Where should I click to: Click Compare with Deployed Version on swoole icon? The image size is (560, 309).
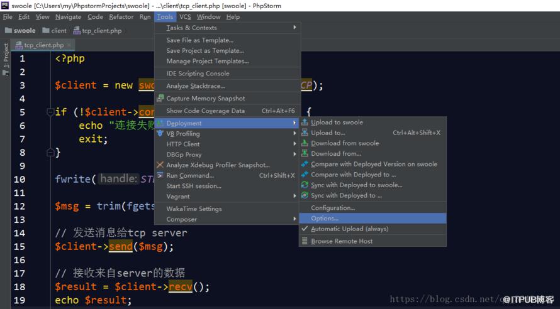click(x=305, y=164)
